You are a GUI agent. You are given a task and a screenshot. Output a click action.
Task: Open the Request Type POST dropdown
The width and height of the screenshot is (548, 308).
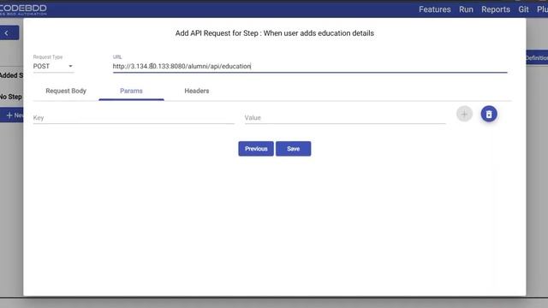tap(53, 67)
